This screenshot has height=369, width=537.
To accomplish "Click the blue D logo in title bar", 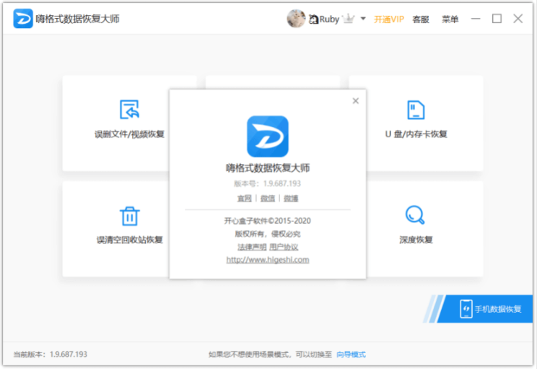I will point(23,19).
